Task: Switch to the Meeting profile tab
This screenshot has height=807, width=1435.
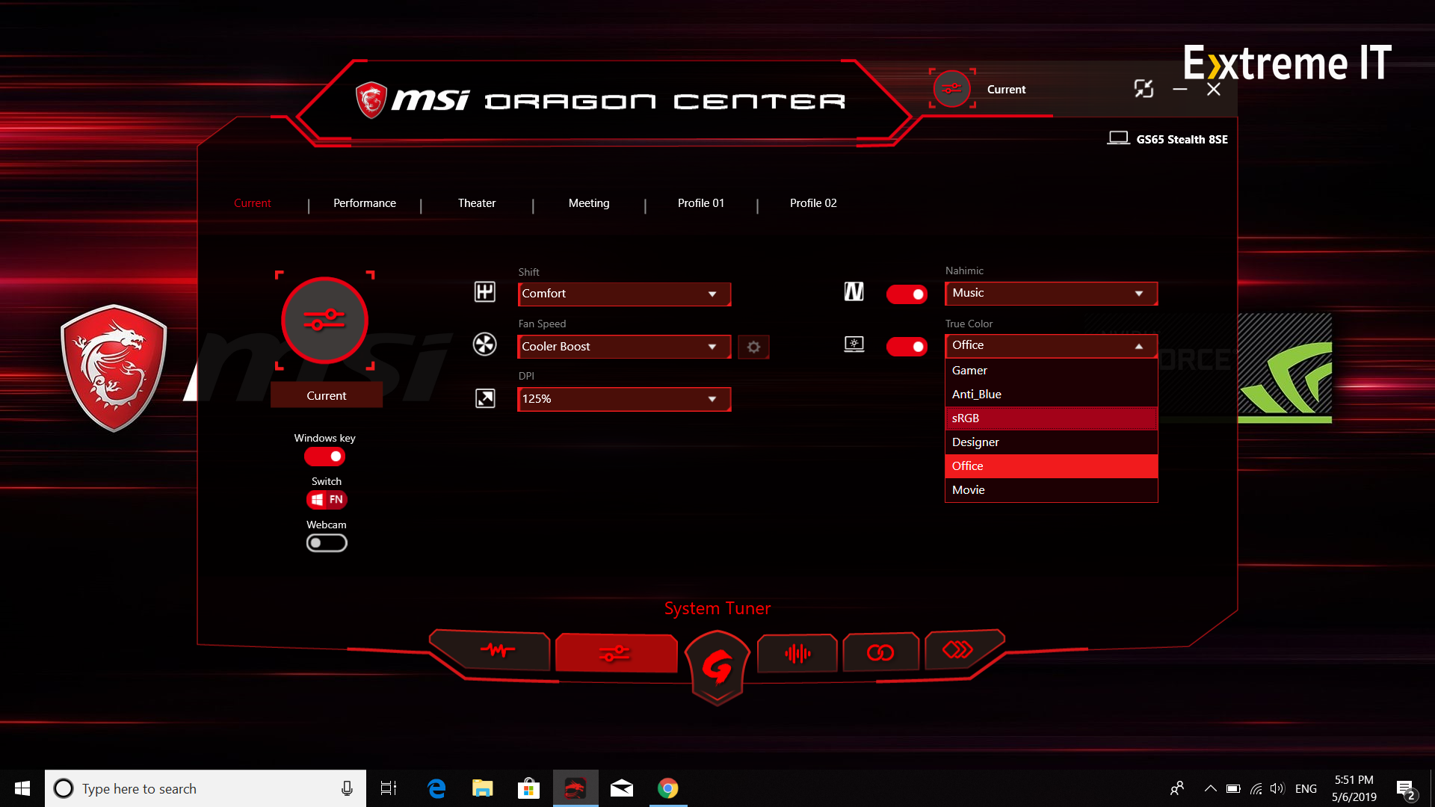Action: coord(589,203)
